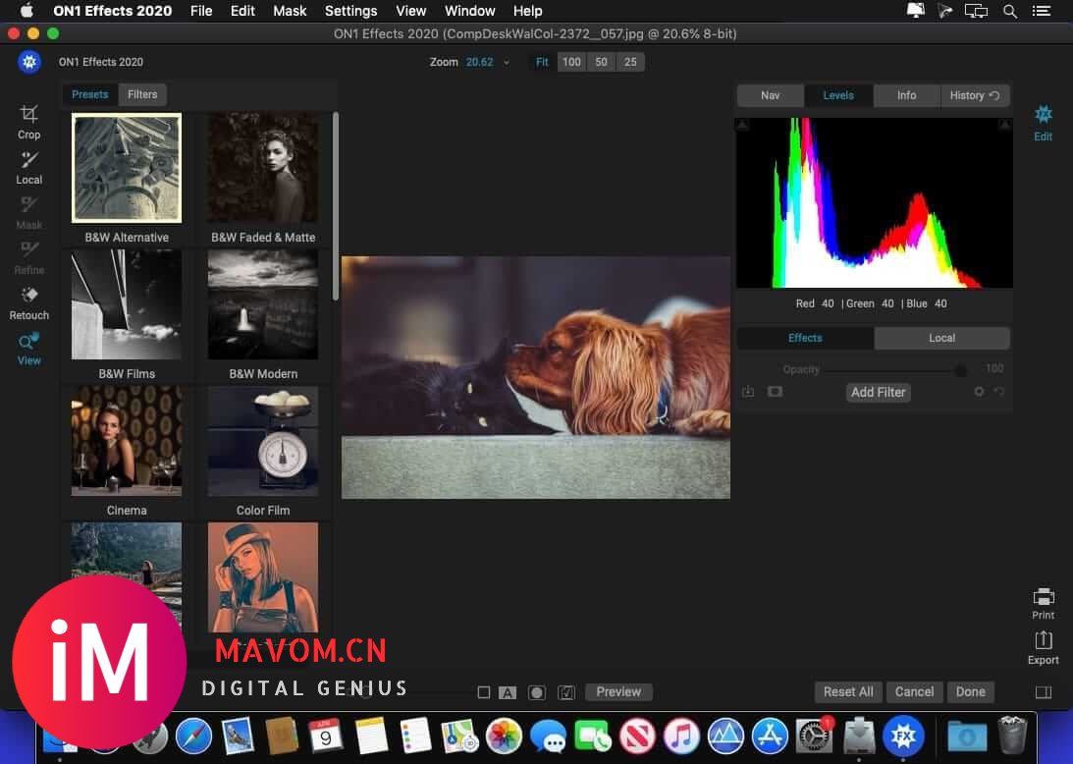Click the Print icon
The image size is (1073, 764).
pyautogui.click(x=1043, y=603)
